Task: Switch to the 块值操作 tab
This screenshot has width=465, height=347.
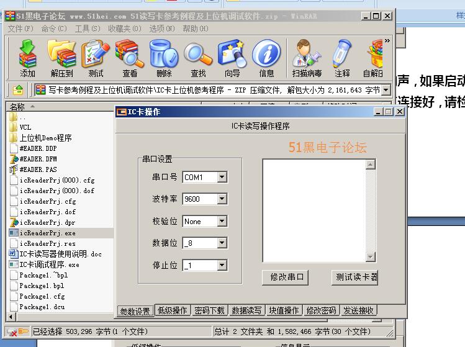Action: pyautogui.click(x=284, y=310)
